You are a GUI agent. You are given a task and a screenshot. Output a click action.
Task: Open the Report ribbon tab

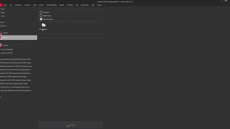pyautogui.click(x=99, y=5)
